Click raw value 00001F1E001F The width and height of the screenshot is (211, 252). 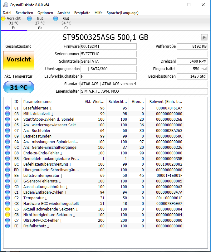pyautogui.click(x=169, y=176)
